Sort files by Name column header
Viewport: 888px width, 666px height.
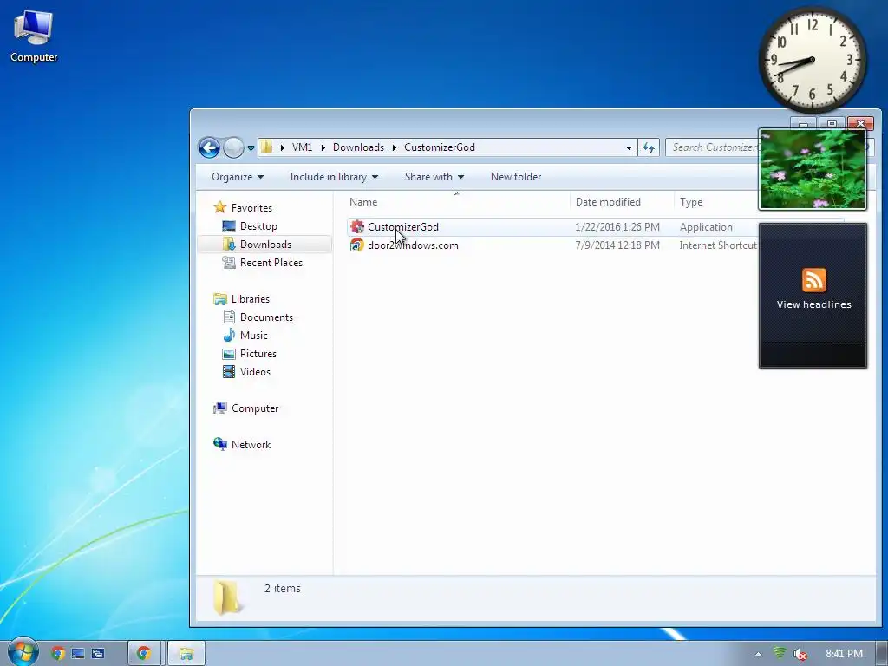363,201
